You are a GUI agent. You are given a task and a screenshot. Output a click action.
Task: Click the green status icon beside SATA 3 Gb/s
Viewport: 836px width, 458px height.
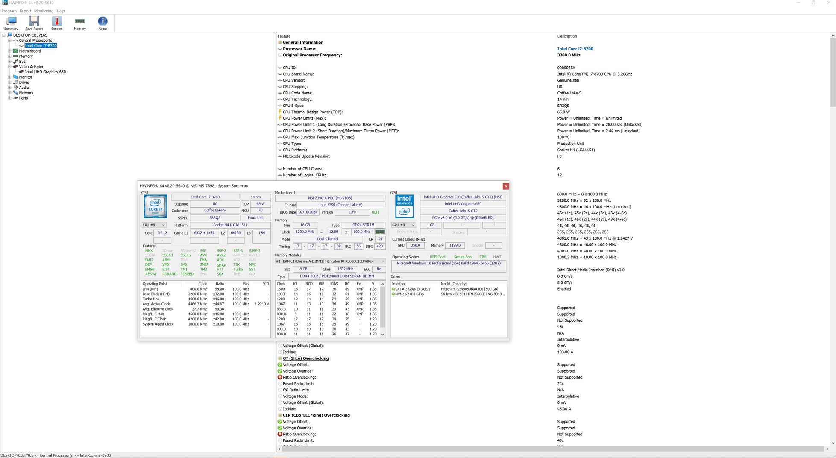[x=393, y=289]
